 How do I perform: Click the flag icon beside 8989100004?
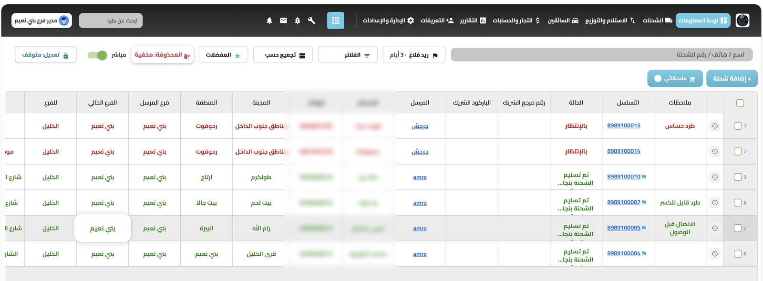644,254
